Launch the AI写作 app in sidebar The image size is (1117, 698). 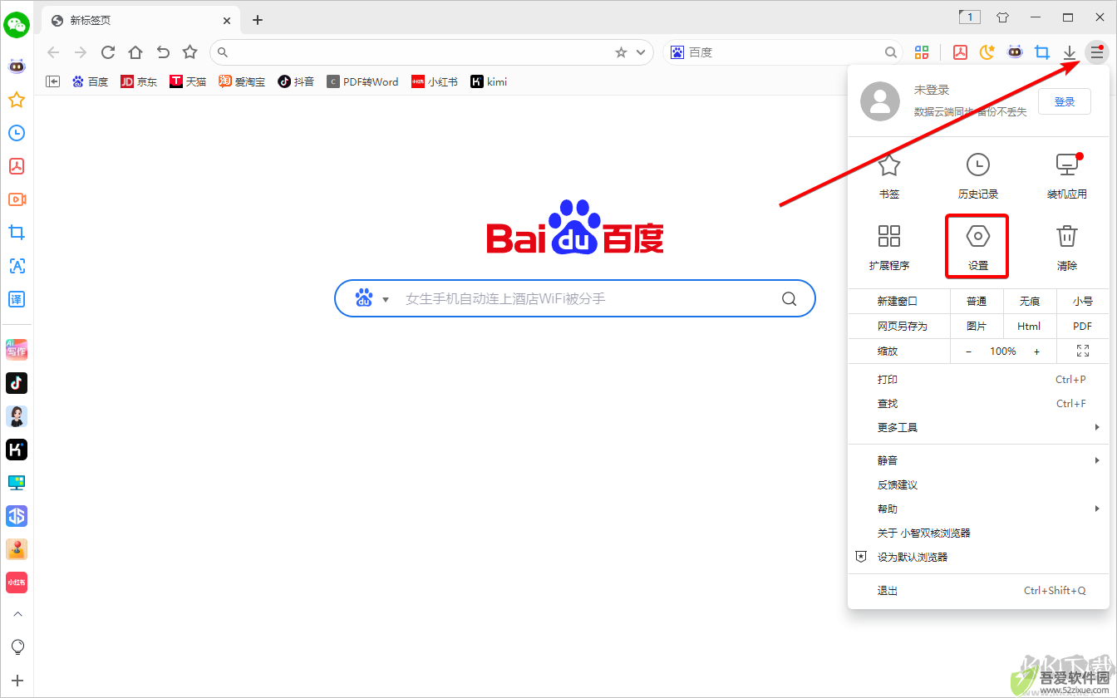(17, 349)
